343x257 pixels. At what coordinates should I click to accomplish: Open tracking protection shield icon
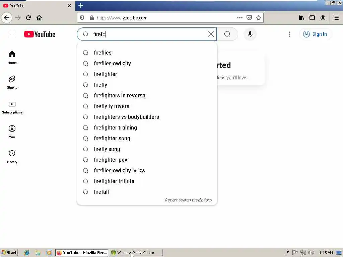point(82,18)
